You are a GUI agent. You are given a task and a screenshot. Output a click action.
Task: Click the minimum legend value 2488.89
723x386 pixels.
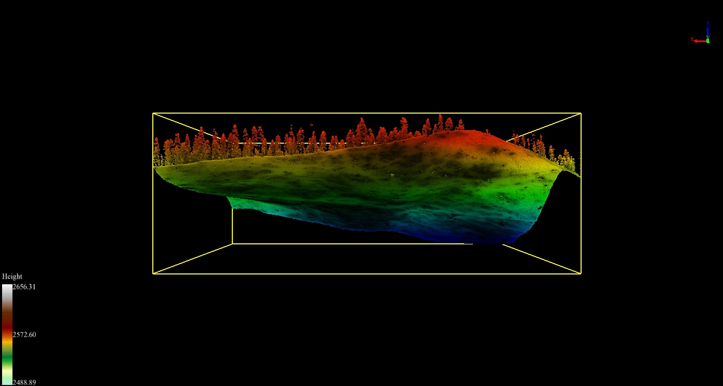[x=24, y=382]
